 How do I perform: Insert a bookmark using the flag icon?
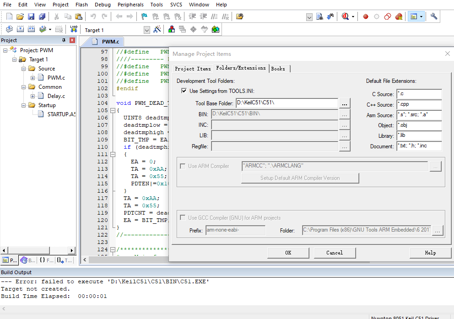tap(144, 16)
